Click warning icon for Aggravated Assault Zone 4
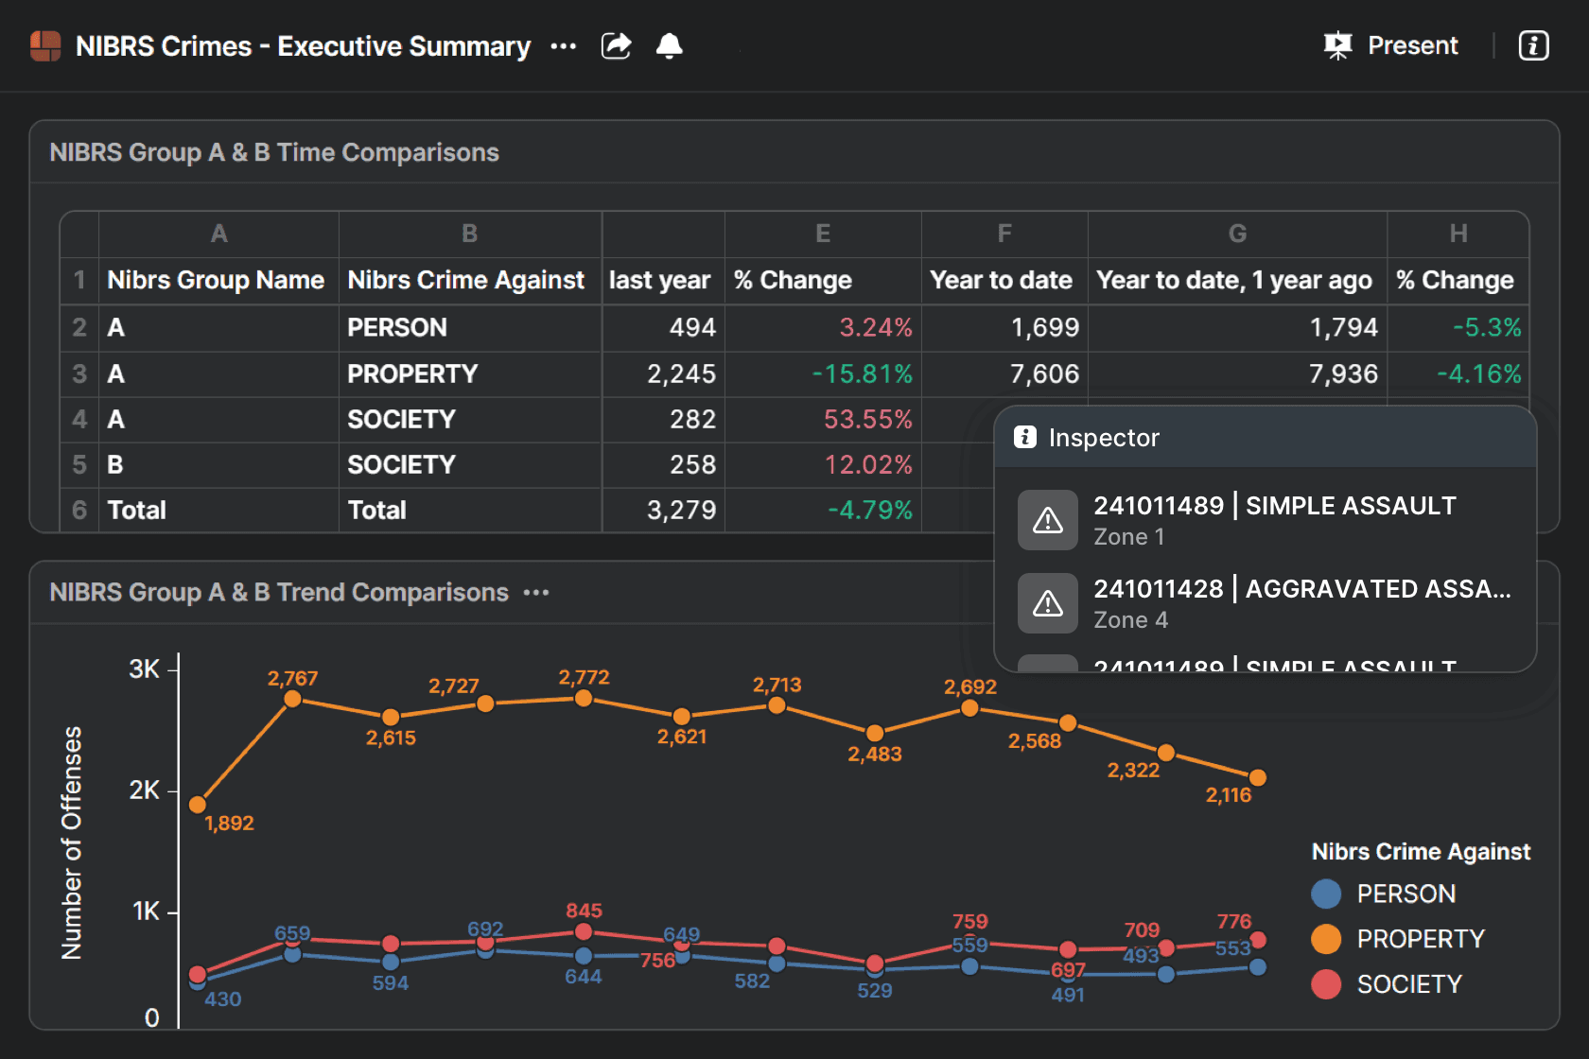1589x1059 pixels. pyautogui.click(x=1047, y=603)
